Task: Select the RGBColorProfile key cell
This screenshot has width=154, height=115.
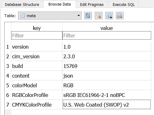Action: [37, 95]
